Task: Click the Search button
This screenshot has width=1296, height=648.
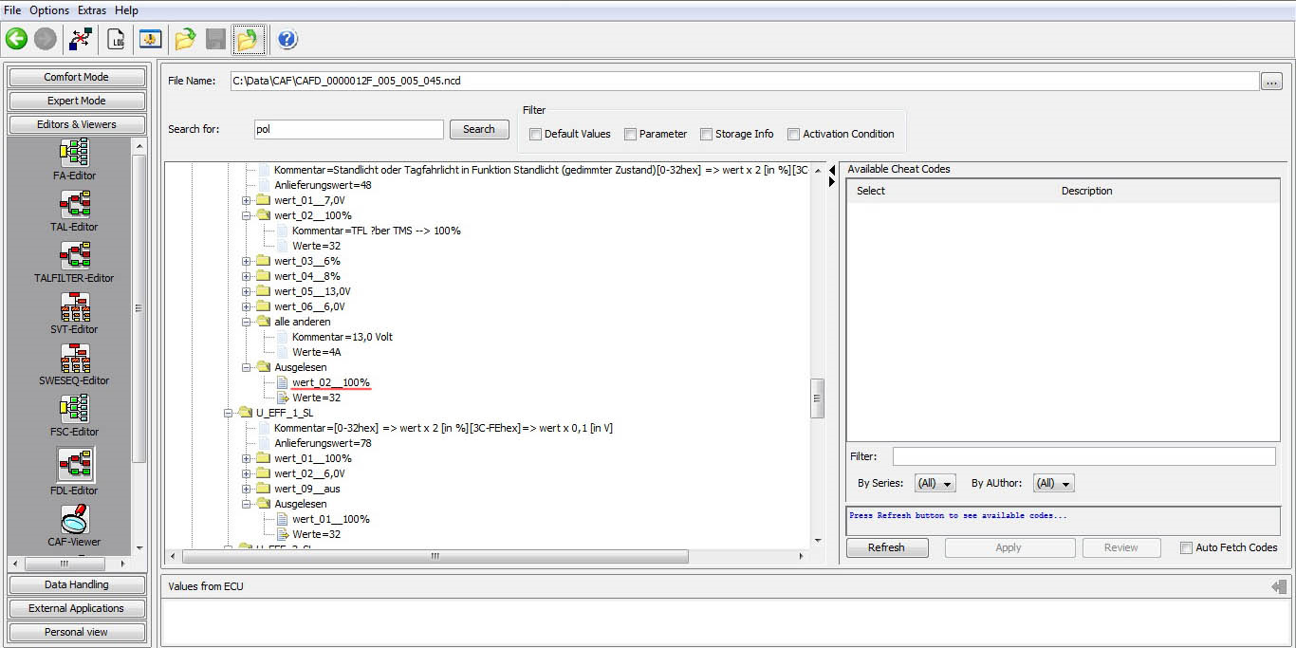Action: point(479,129)
